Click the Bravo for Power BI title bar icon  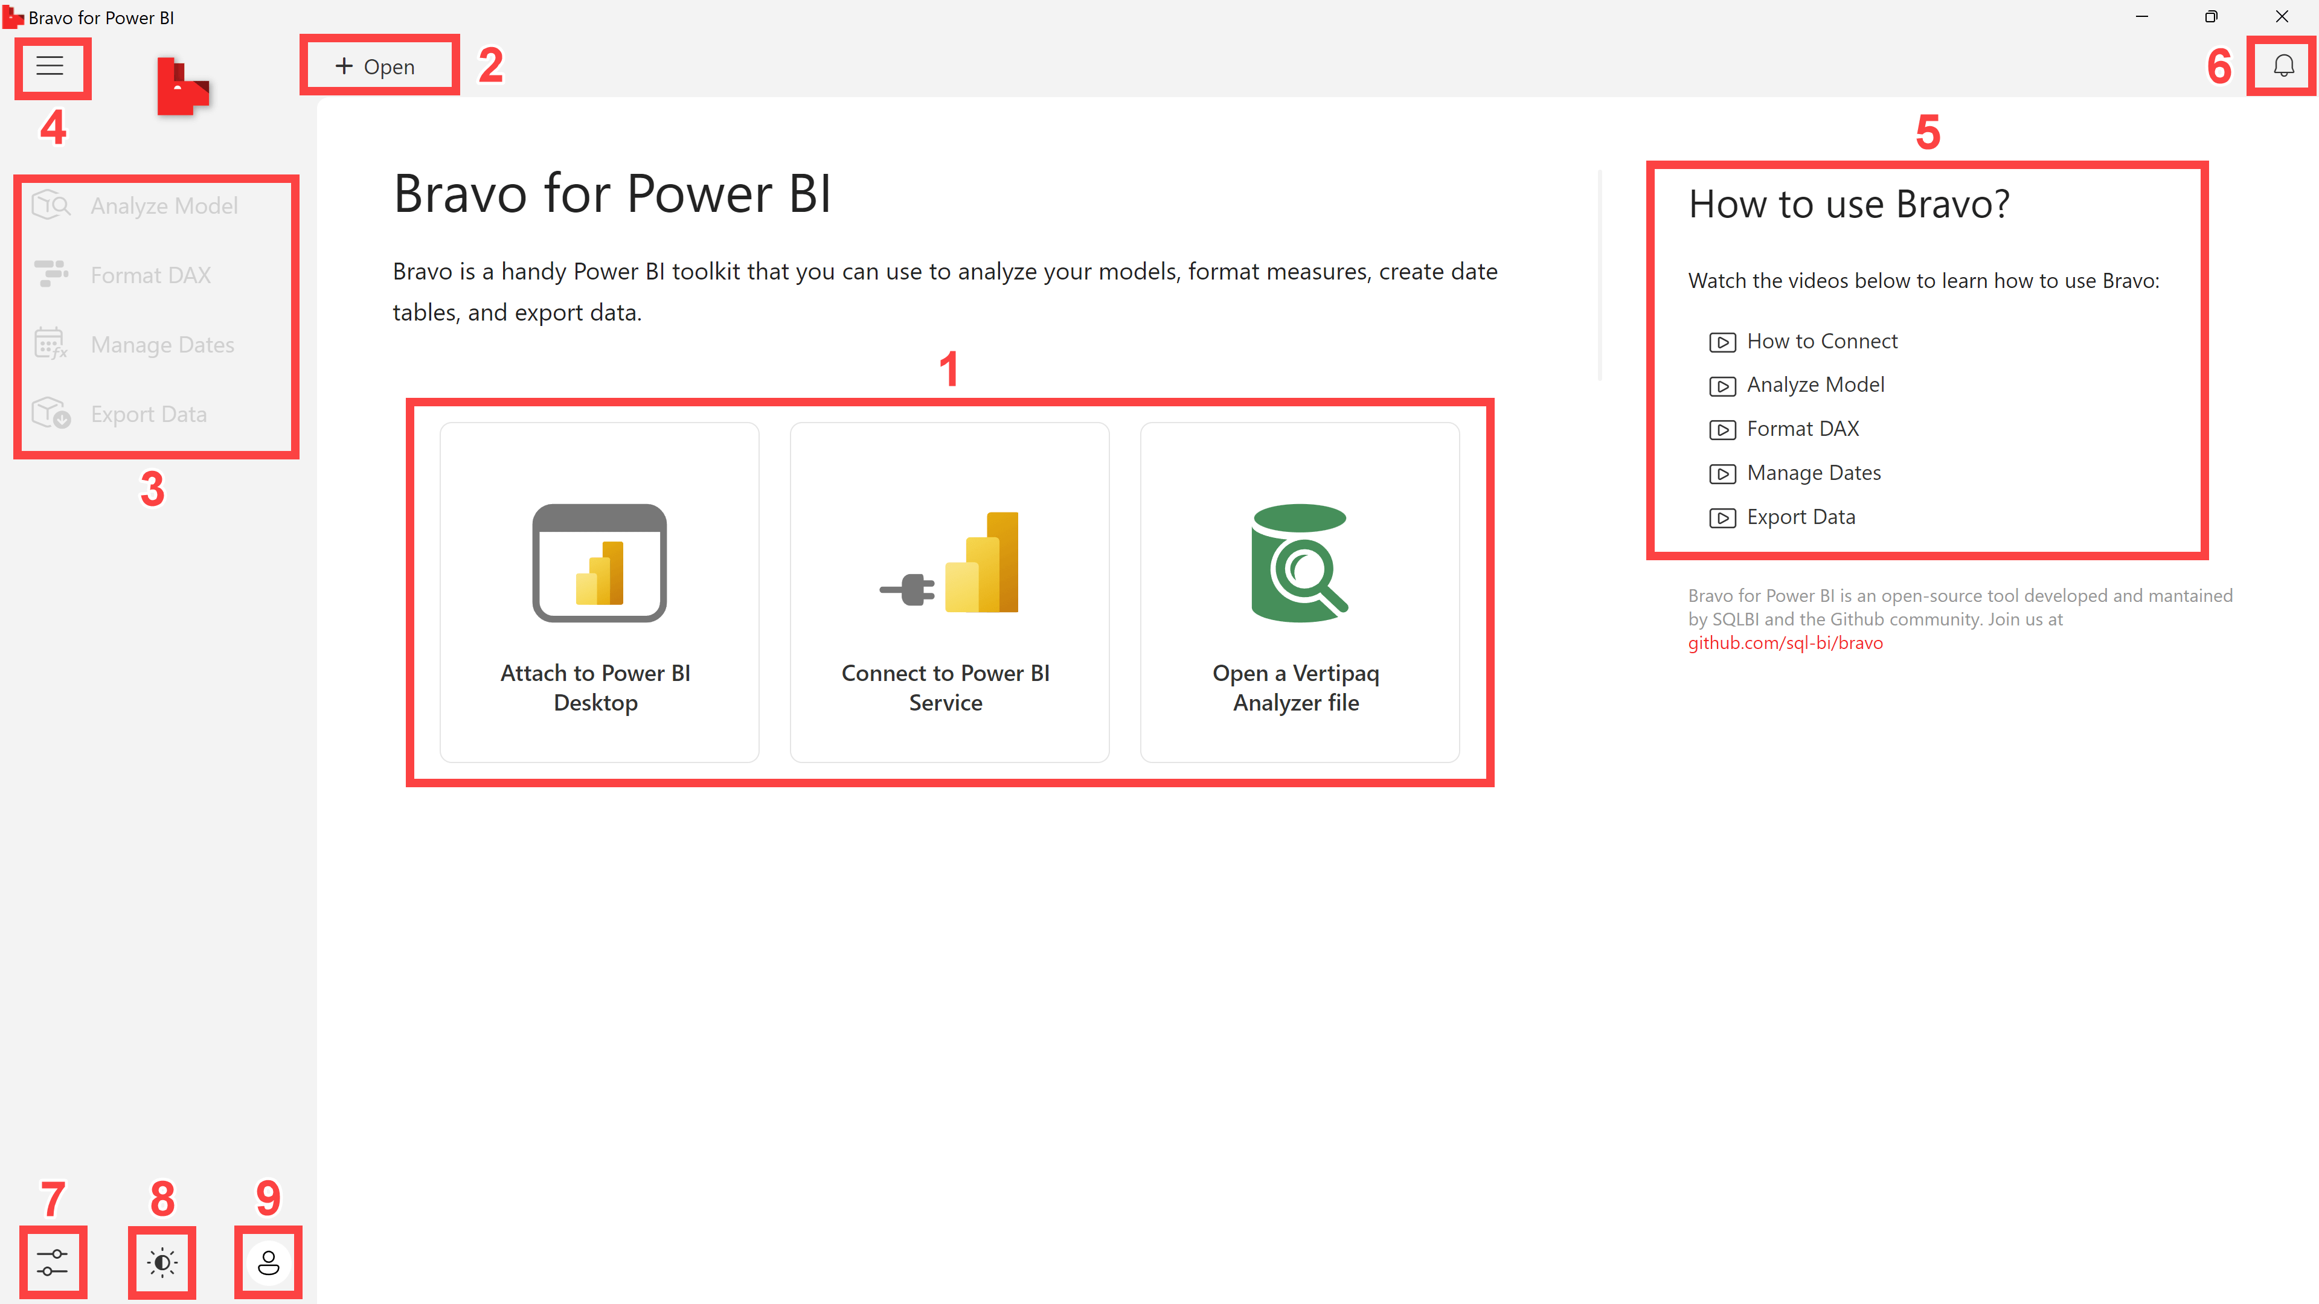point(13,16)
